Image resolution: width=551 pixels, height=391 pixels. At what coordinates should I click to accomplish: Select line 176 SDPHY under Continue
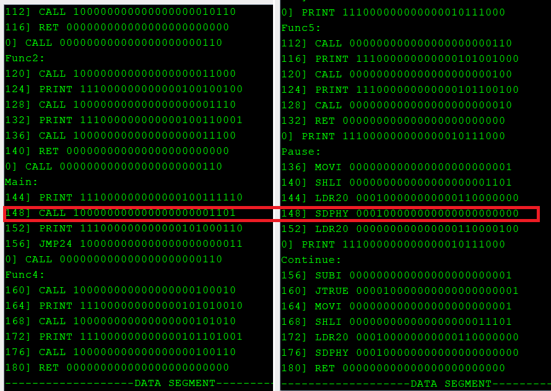coord(400,353)
